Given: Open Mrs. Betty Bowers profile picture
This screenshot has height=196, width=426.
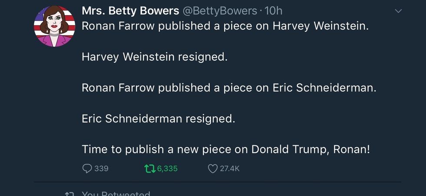Looking at the screenshot, I should [54, 26].
